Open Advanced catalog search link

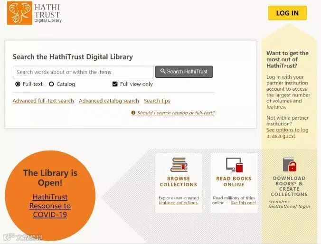(109, 101)
